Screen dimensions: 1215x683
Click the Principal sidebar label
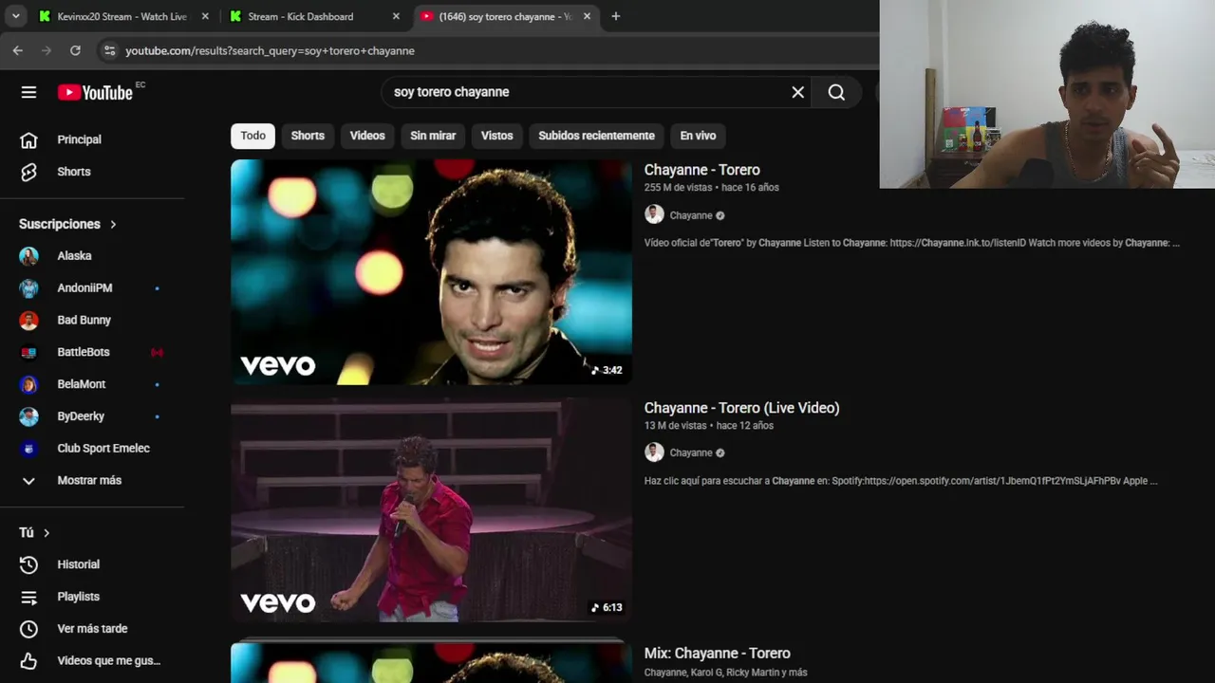click(79, 139)
